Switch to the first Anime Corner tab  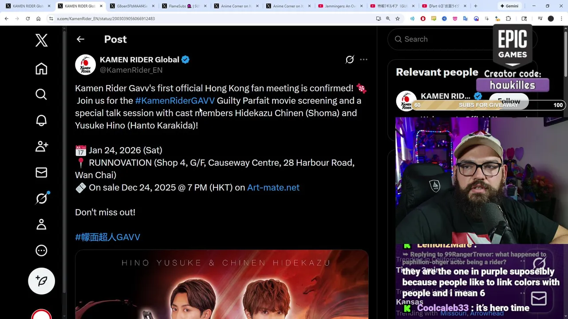point(236,6)
